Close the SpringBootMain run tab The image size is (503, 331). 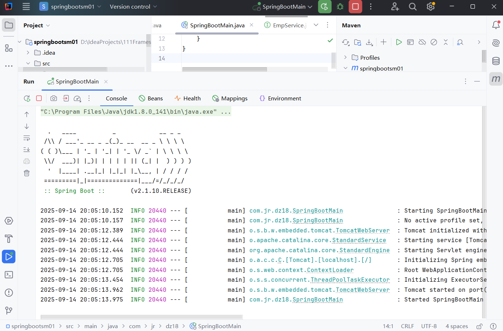106,82
